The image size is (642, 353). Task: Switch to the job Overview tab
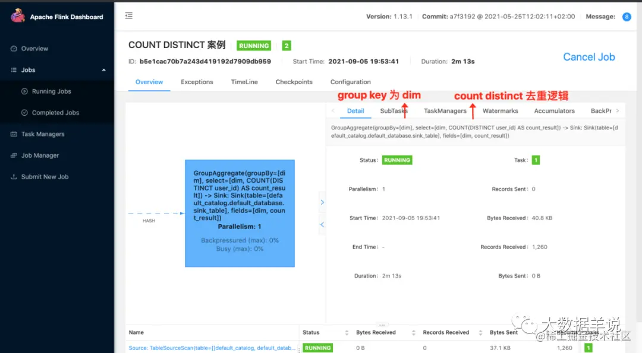click(x=149, y=82)
